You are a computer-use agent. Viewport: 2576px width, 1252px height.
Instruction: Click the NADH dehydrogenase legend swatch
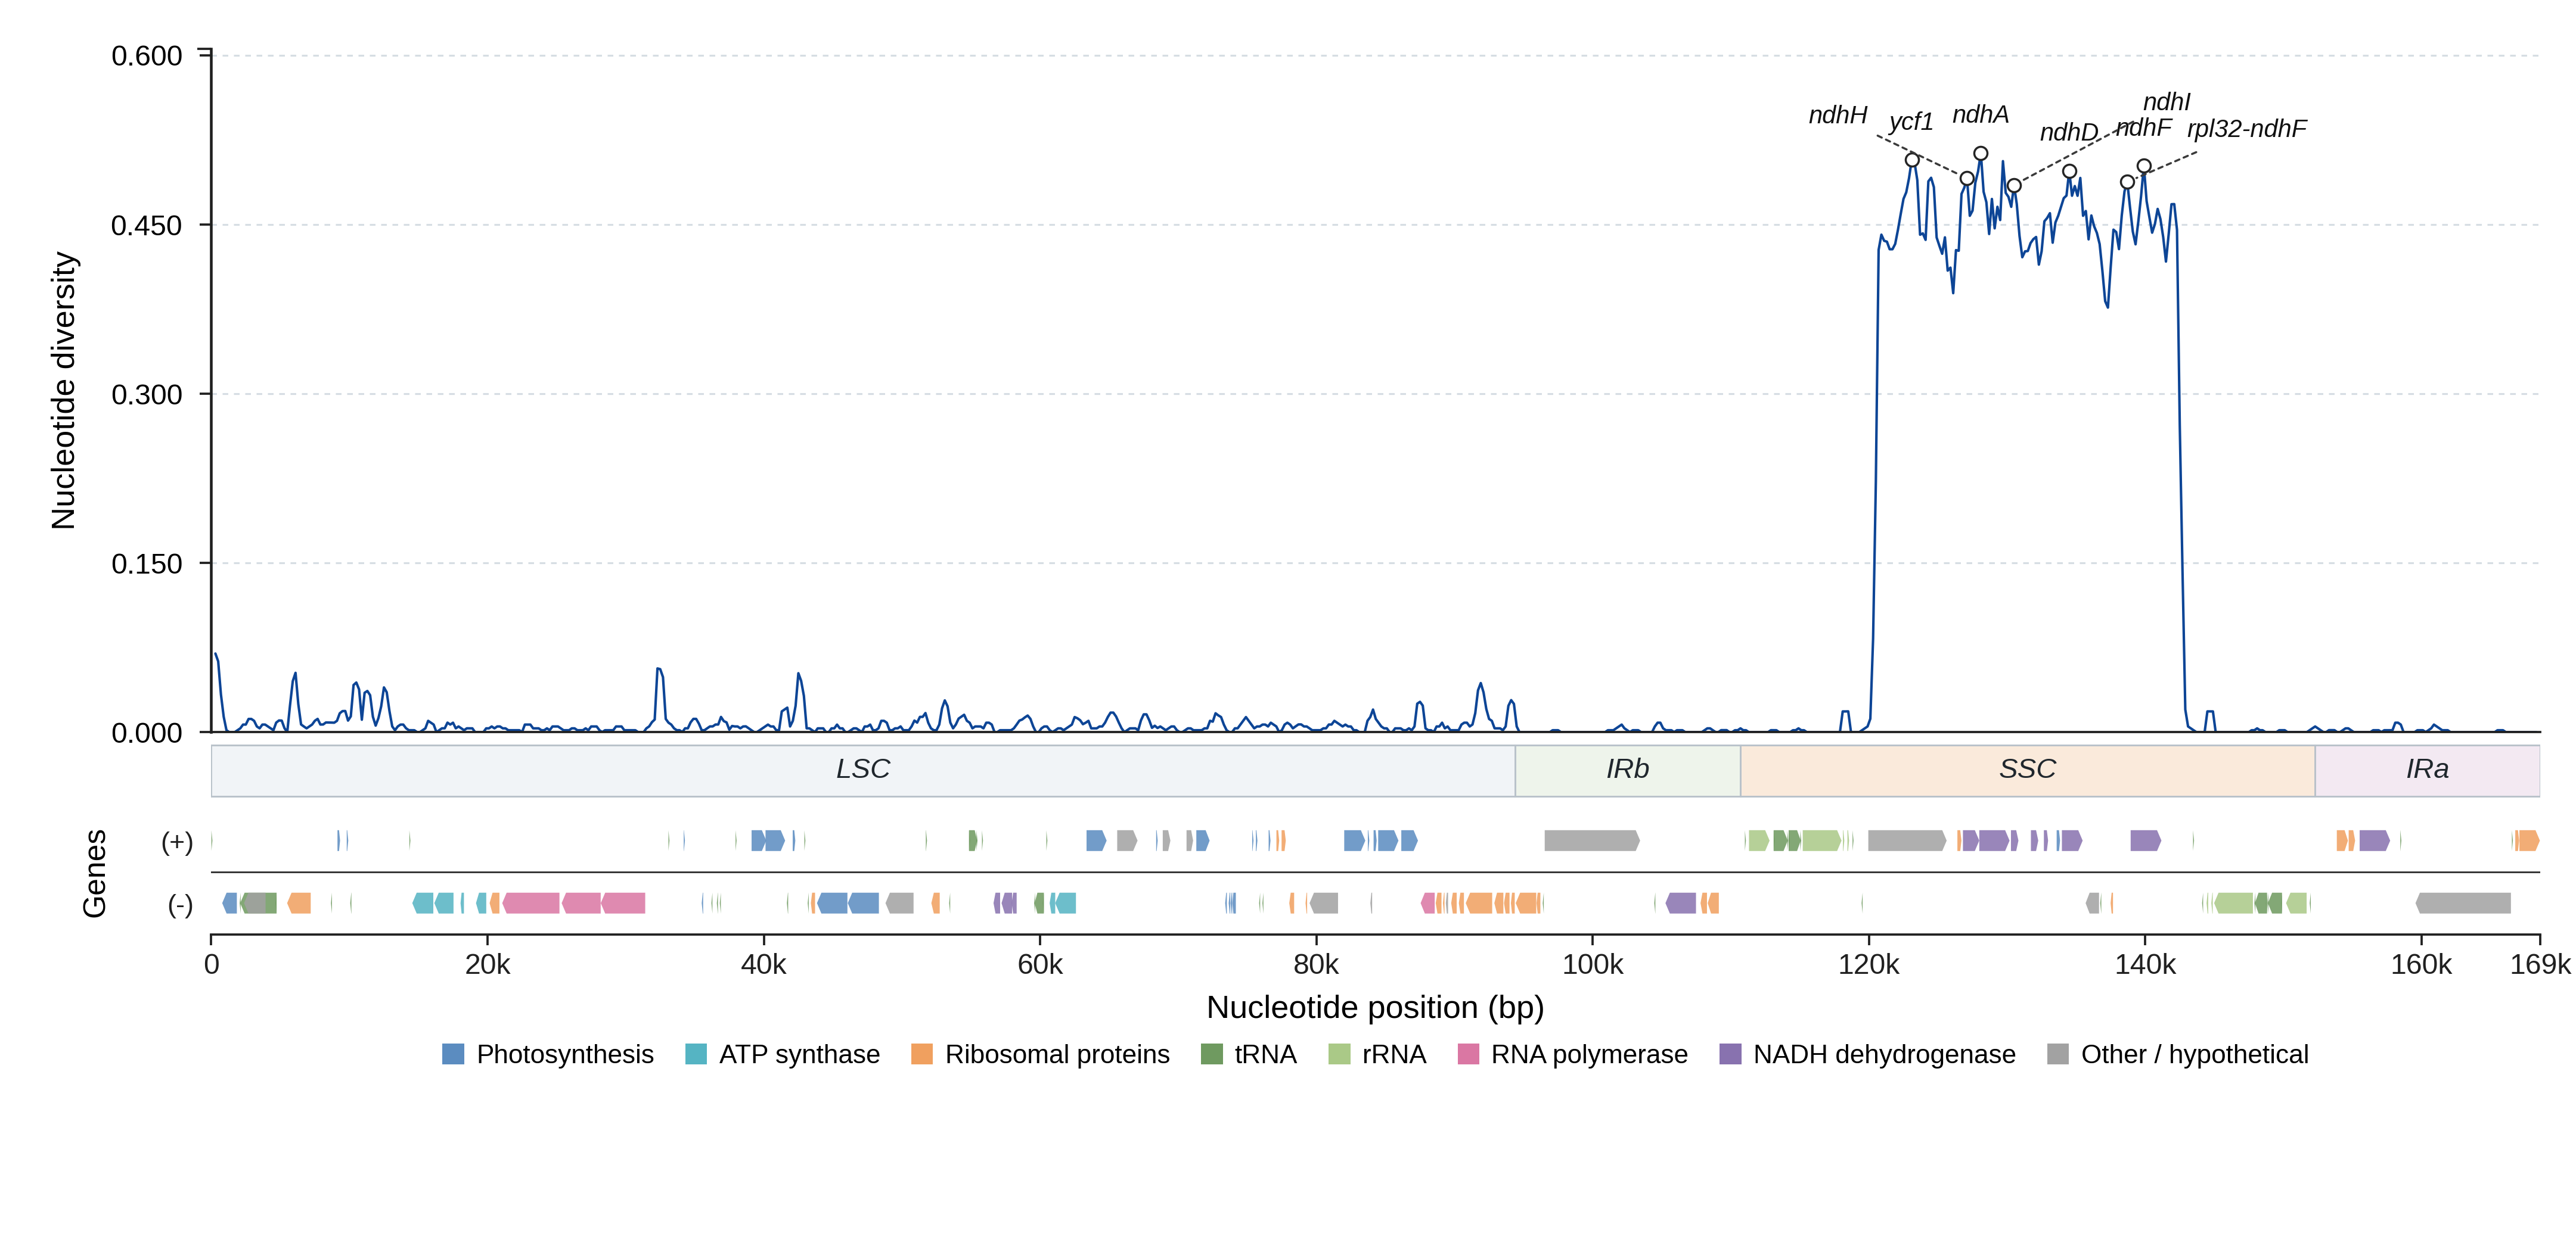(1730, 1054)
